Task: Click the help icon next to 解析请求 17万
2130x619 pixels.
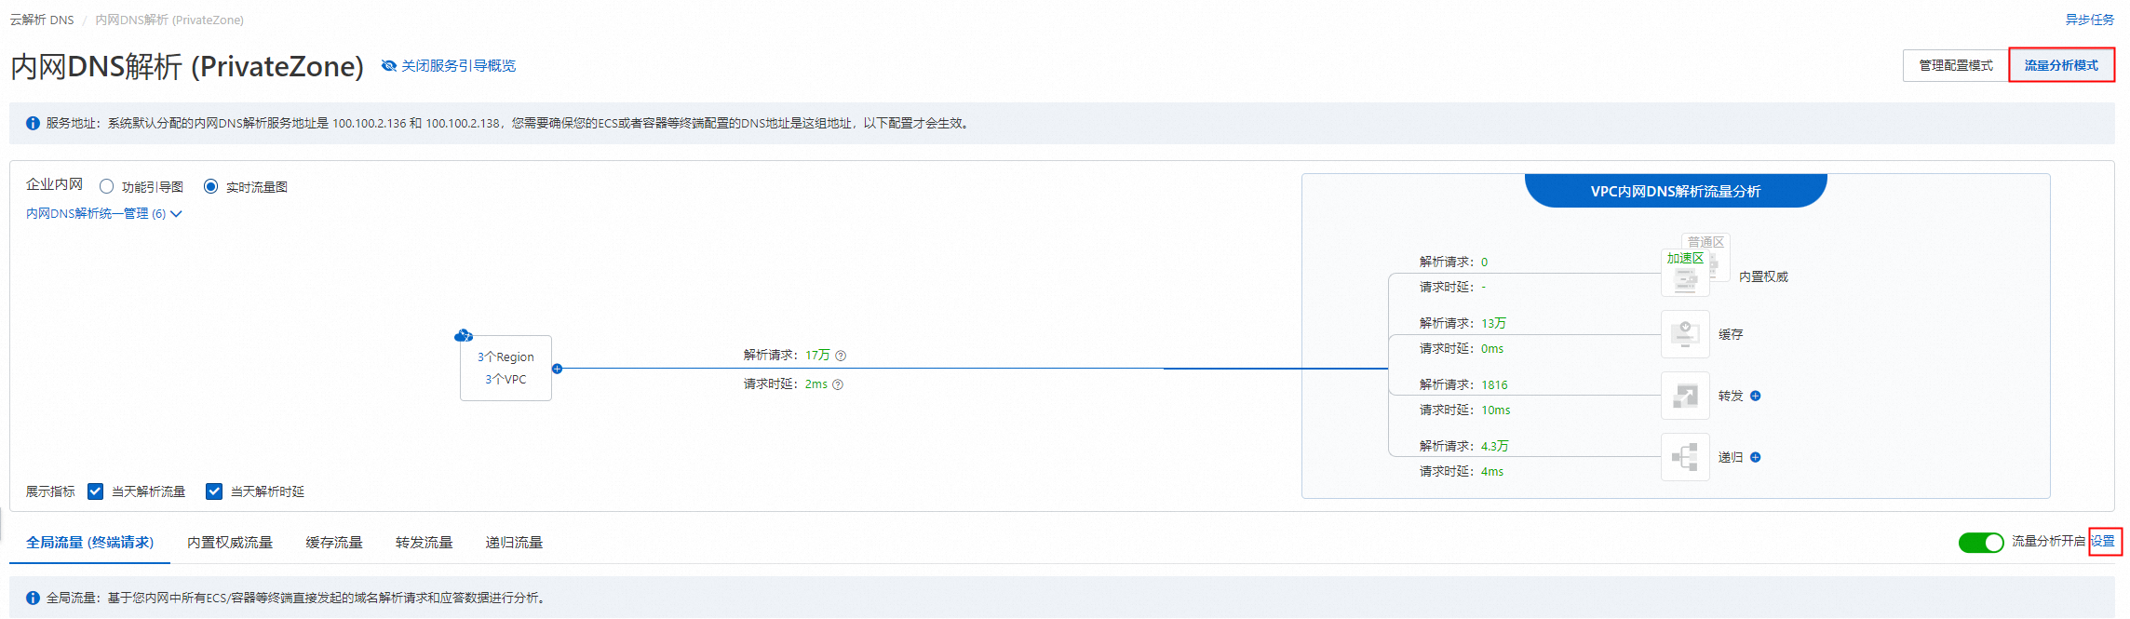Action: tap(841, 356)
